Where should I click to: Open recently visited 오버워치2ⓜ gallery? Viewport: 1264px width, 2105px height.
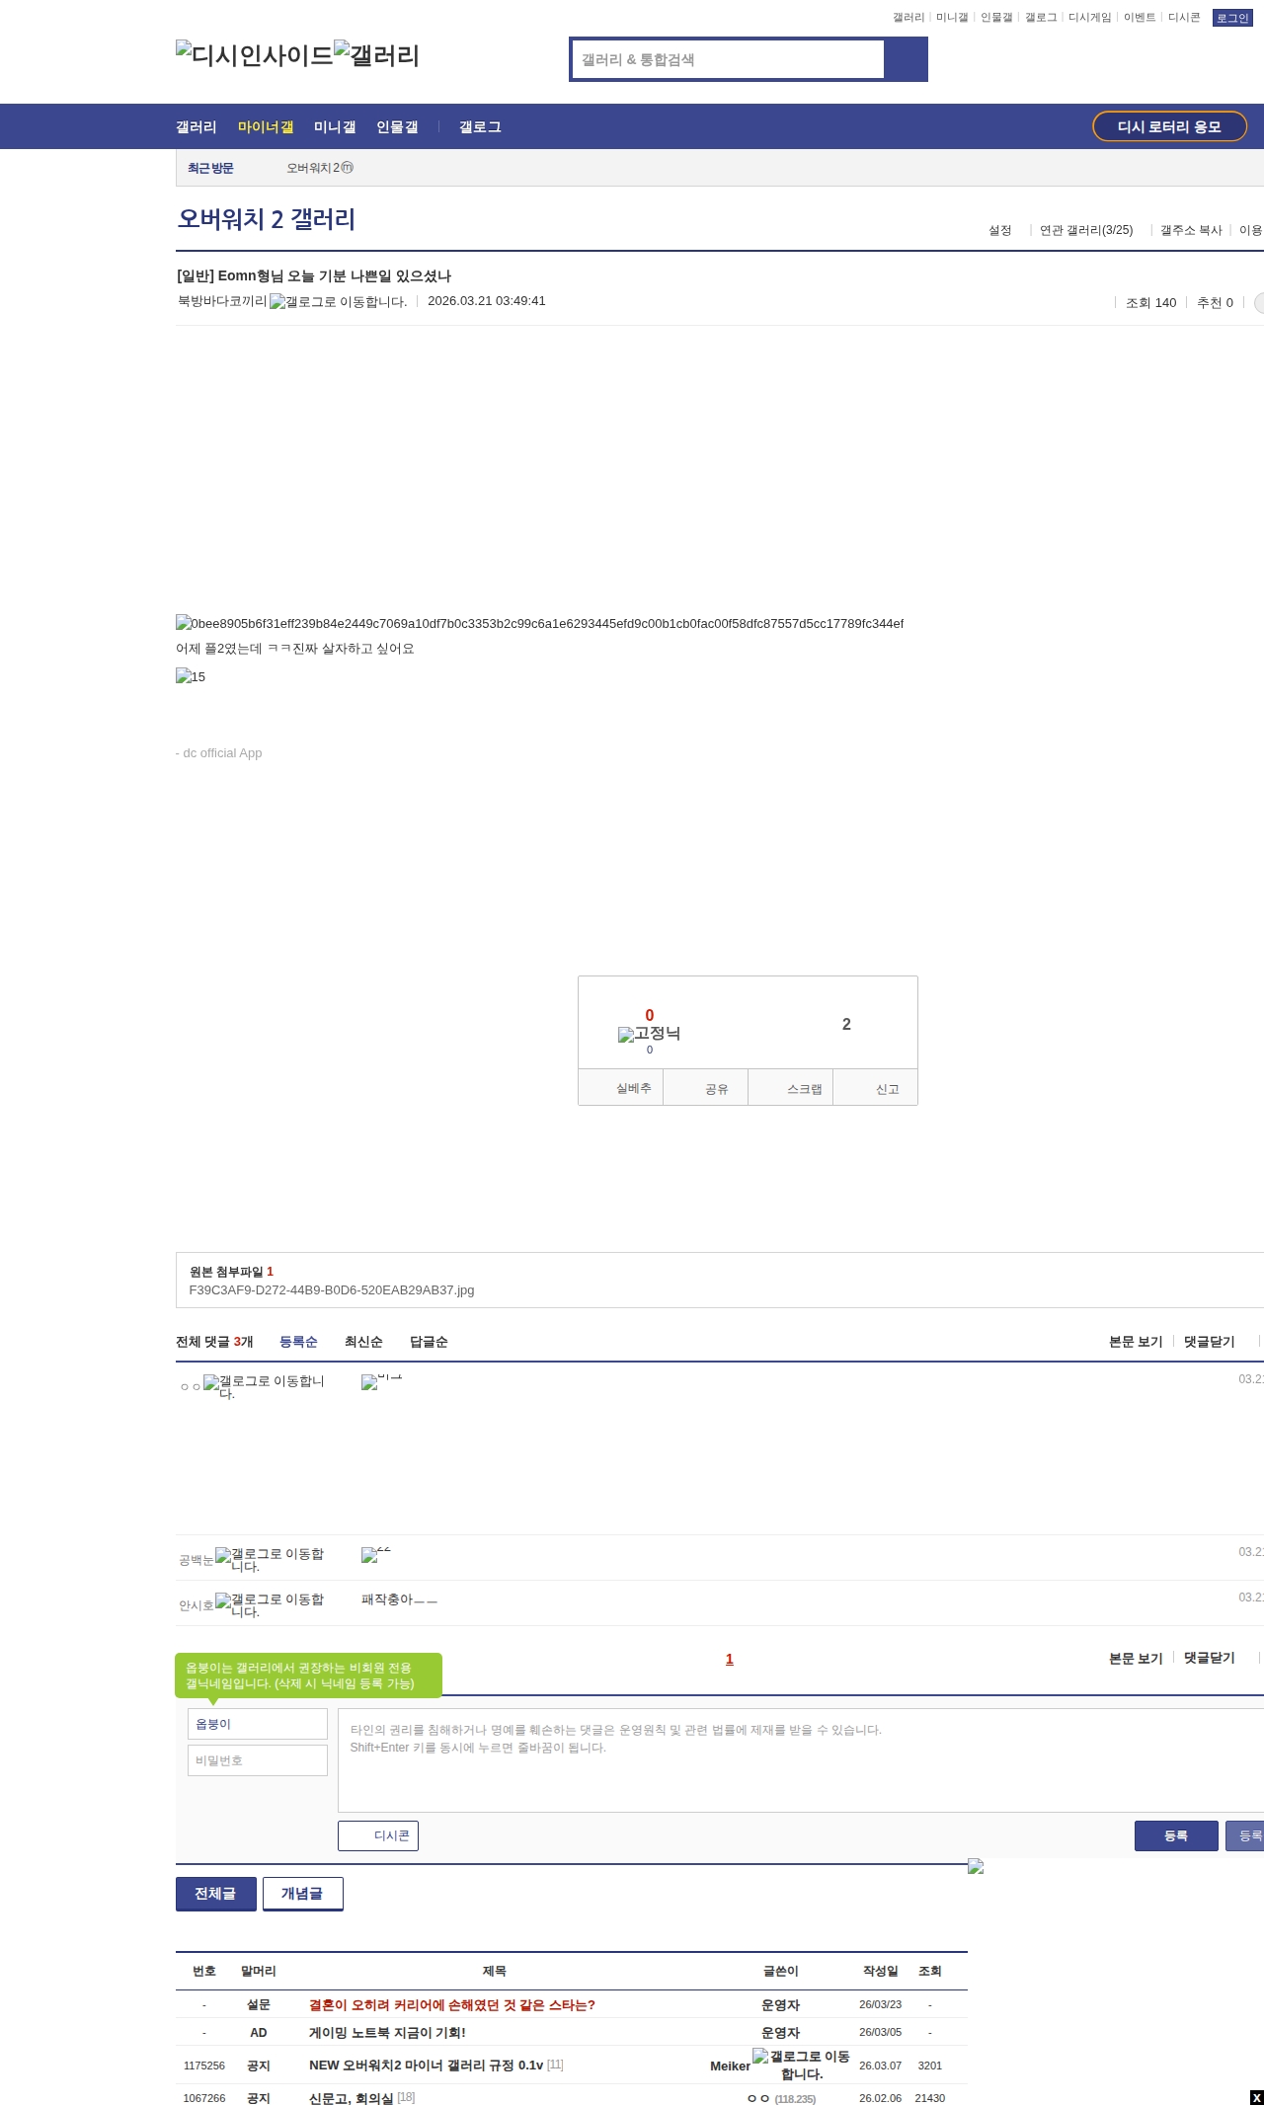(x=320, y=168)
